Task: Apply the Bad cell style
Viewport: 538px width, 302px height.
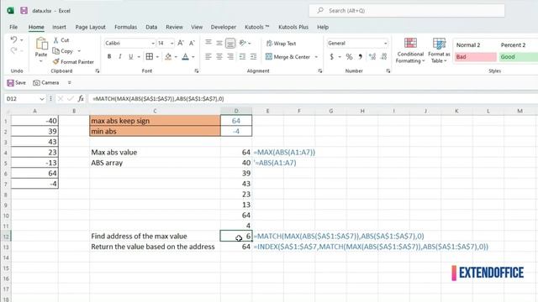Action: (475, 57)
